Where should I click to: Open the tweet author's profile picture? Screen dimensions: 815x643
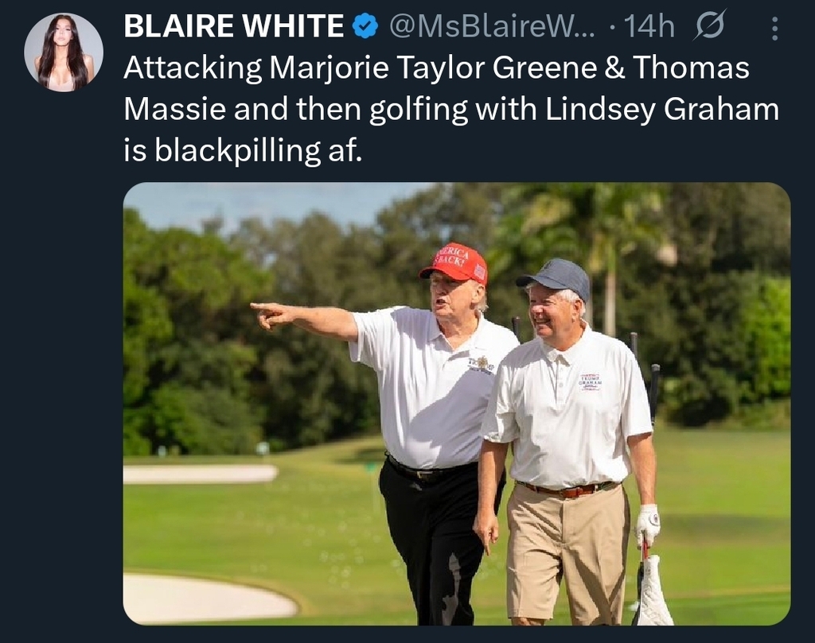pos(63,52)
